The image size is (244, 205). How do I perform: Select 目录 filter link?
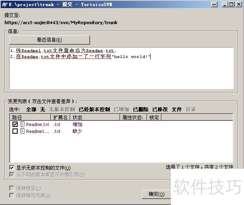[191, 110]
